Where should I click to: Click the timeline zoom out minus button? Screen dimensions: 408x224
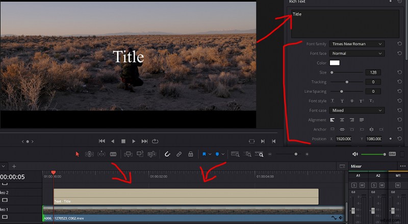click(x=270, y=154)
